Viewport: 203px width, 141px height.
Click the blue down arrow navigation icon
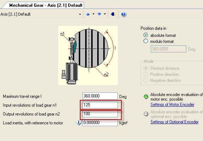point(99,14)
